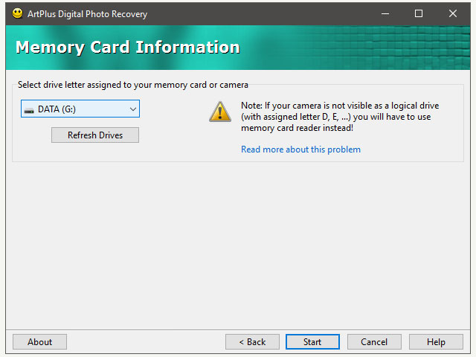The image size is (476, 357).
Task: Select the DATA (G:) combo box text
Action: [x=57, y=109]
